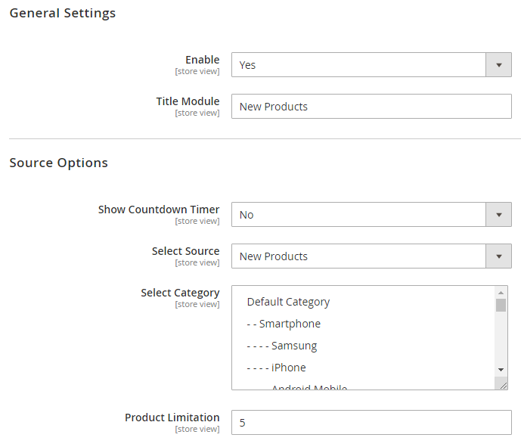Focus the Product Limitation input field
Image resolution: width=521 pixels, height=447 pixels.
click(x=371, y=423)
